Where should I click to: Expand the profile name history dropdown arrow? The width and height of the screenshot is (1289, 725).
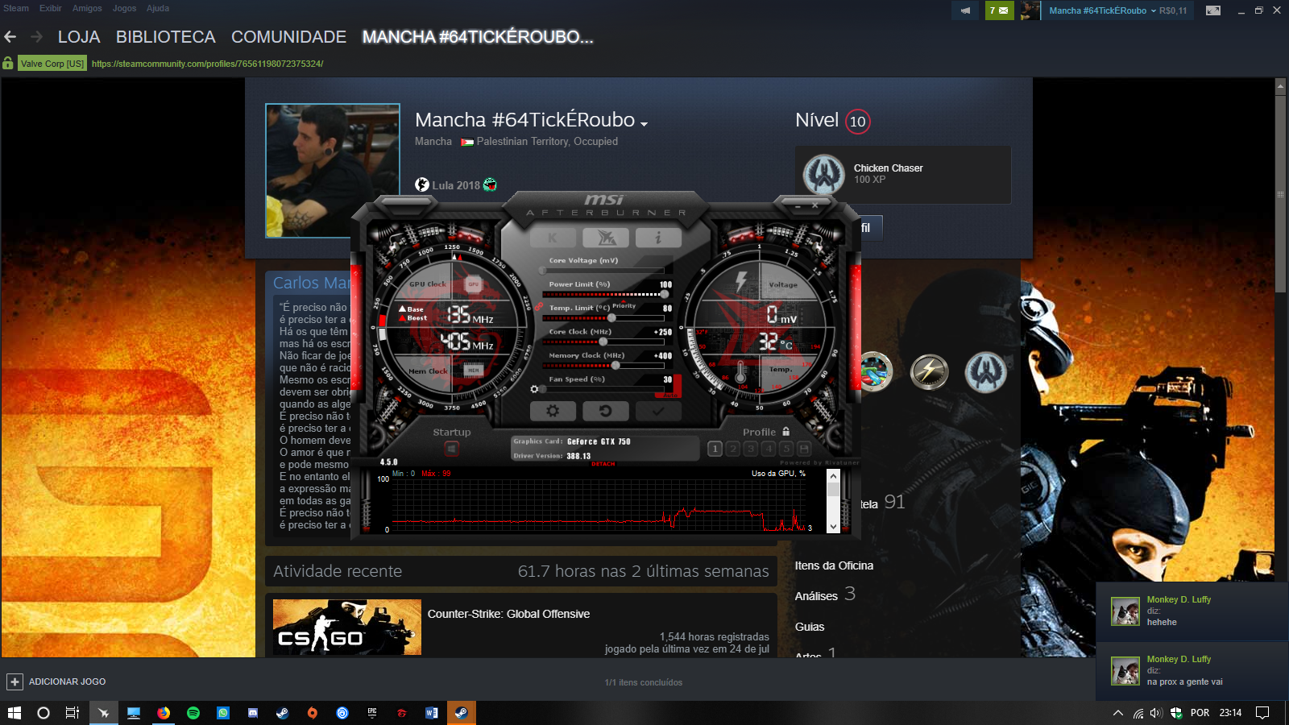644,123
